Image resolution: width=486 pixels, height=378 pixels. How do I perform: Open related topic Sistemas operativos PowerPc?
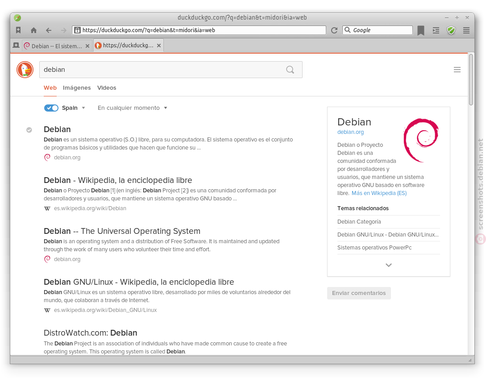pyautogui.click(x=374, y=248)
